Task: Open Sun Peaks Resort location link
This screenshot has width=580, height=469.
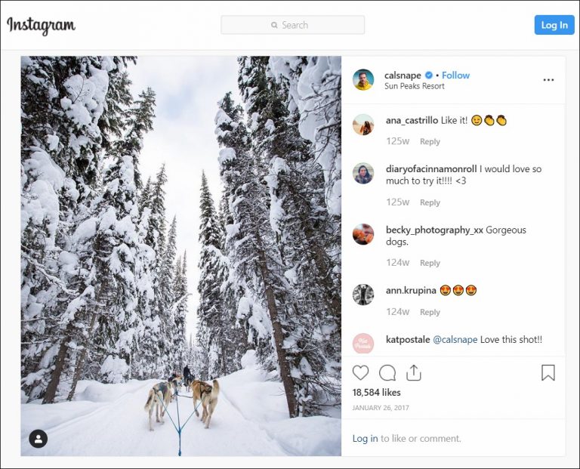Action: click(x=414, y=86)
